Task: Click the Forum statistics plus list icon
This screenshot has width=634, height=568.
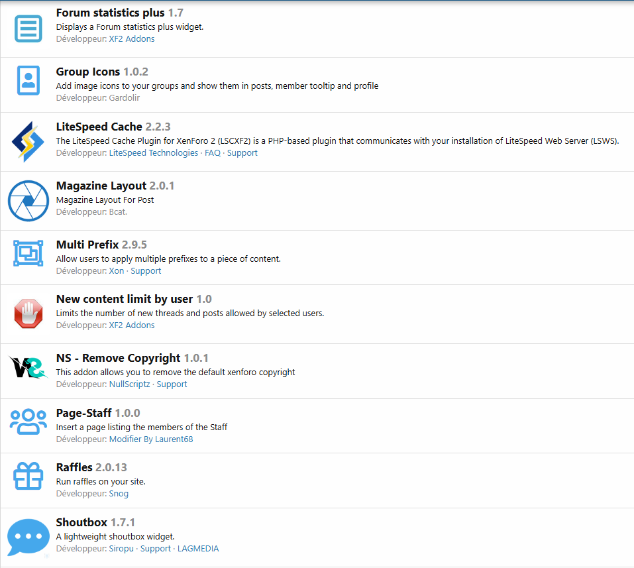Action: (x=28, y=28)
